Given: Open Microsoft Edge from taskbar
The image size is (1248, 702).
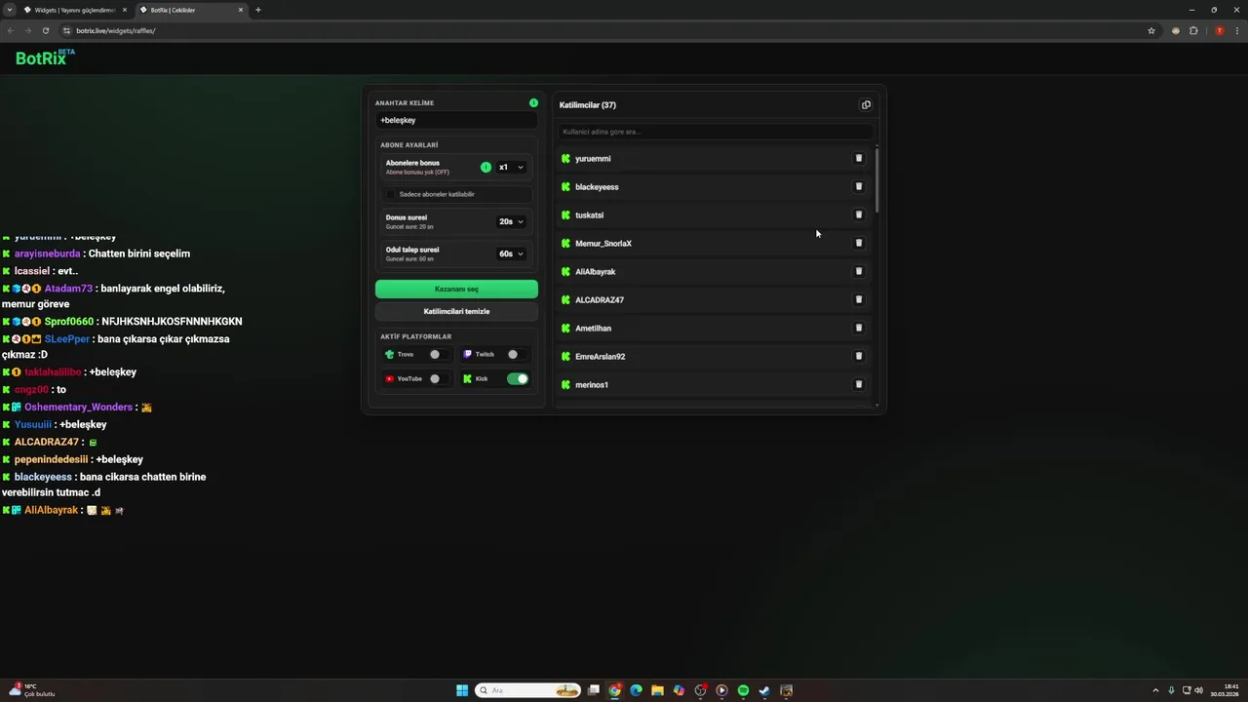Looking at the screenshot, I should pos(636,690).
